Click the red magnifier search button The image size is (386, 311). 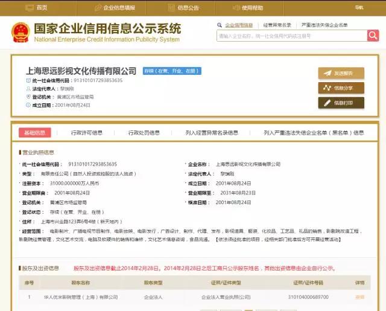click(373, 36)
